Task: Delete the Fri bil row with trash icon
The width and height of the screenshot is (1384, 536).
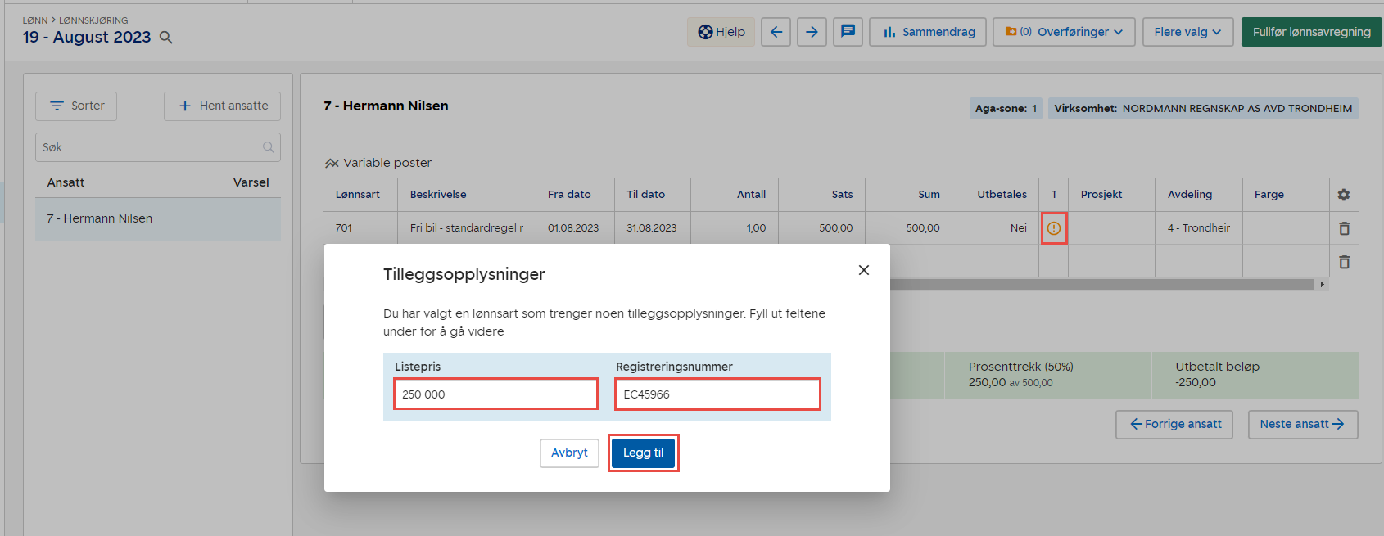Action: click(x=1344, y=228)
